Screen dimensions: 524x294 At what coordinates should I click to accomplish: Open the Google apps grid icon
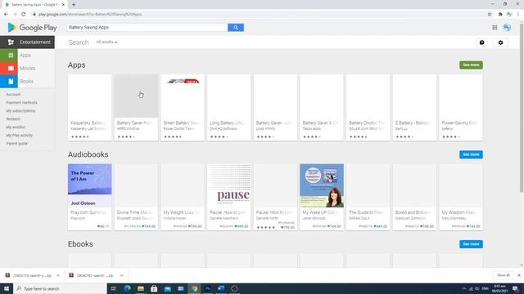(495, 28)
